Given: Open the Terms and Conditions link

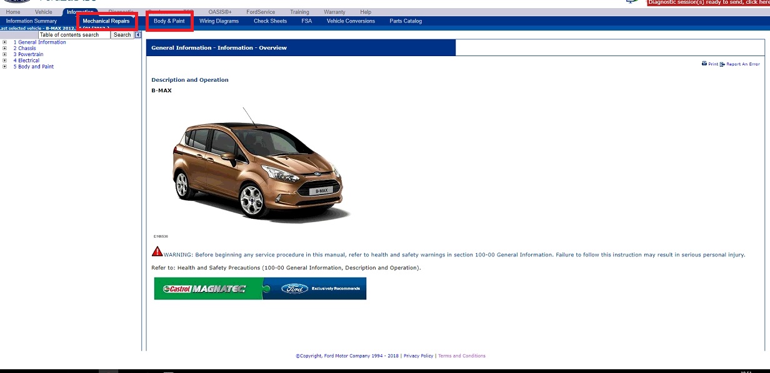Looking at the screenshot, I should point(462,356).
